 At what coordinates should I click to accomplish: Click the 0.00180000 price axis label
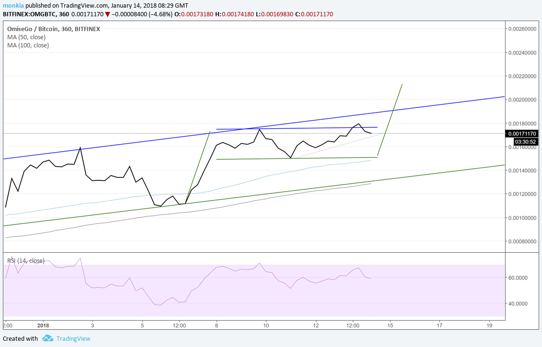[x=522, y=123]
